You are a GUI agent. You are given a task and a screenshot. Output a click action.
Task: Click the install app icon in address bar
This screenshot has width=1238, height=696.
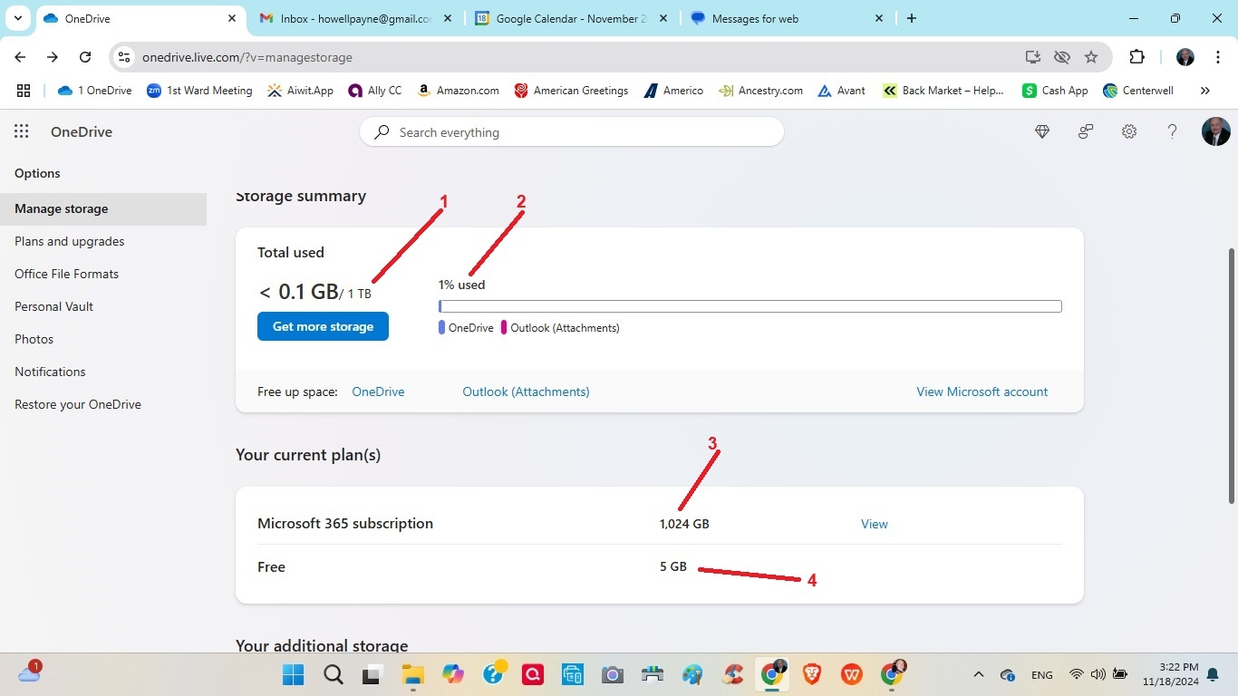tap(1032, 57)
